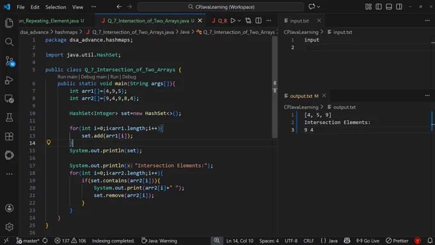Open the Manage gear menu
This screenshot has width=435, height=245.
9,227
